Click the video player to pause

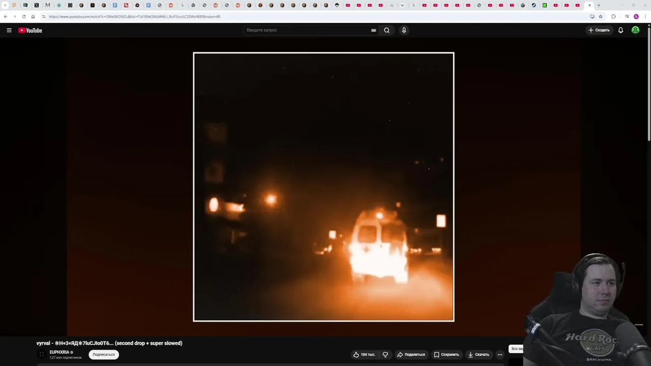point(323,187)
